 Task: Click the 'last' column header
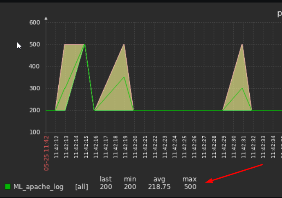pyautogui.click(x=106, y=179)
